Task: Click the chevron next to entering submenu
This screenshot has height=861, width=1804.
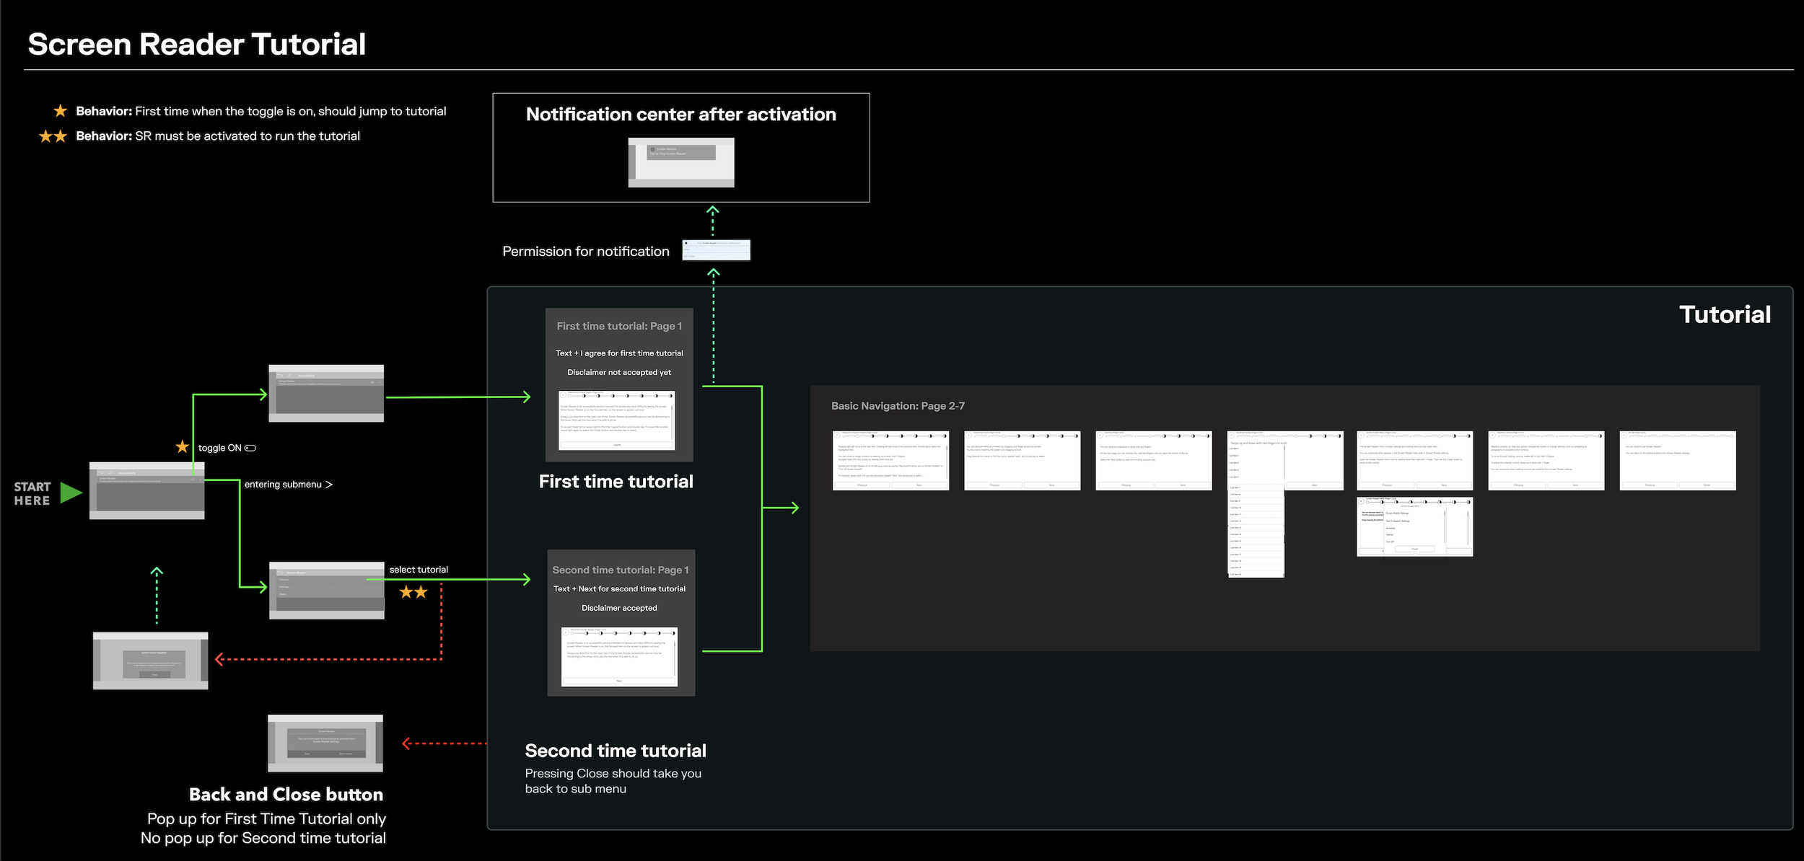Action: point(329,485)
